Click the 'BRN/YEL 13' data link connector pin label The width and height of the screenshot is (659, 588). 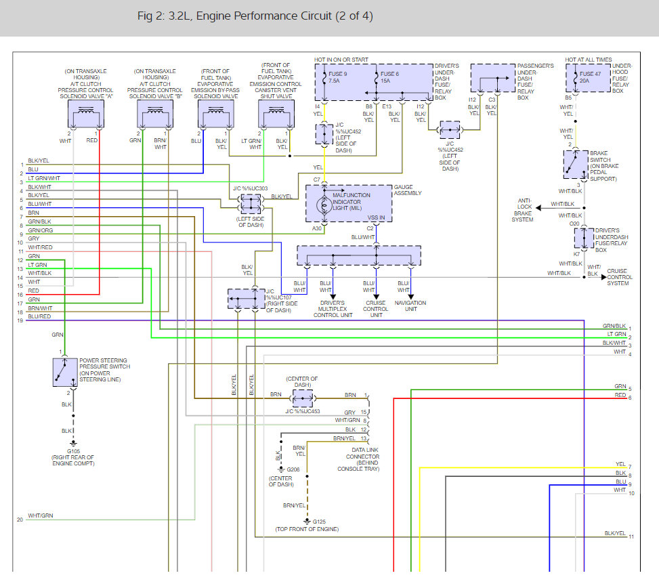[x=350, y=438]
